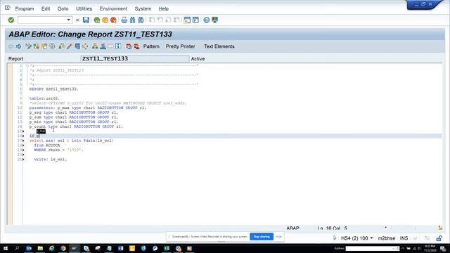
Task: Open the Edit menu
Action: point(46,8)
